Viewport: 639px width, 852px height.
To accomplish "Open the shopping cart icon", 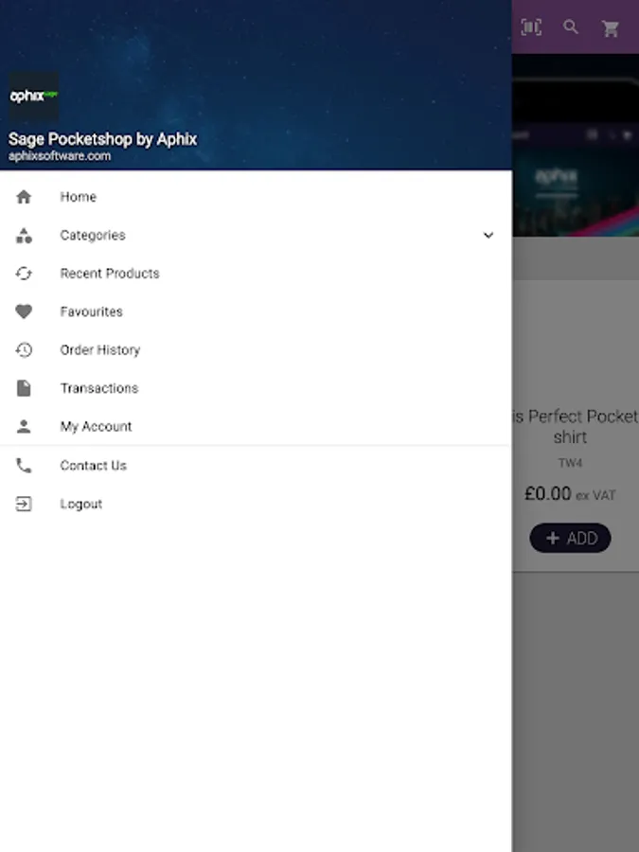I will 611,28.
